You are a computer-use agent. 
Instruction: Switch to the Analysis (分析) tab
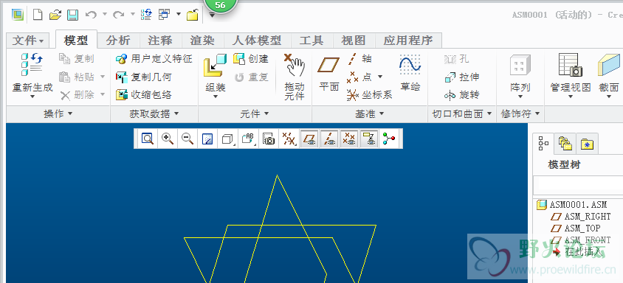click(x=118, y=40)
